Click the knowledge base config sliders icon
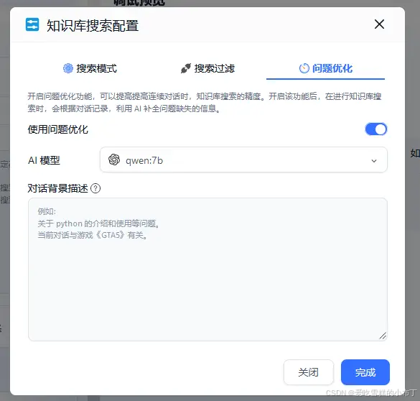 pyautogui.click(x=32, y=24)
